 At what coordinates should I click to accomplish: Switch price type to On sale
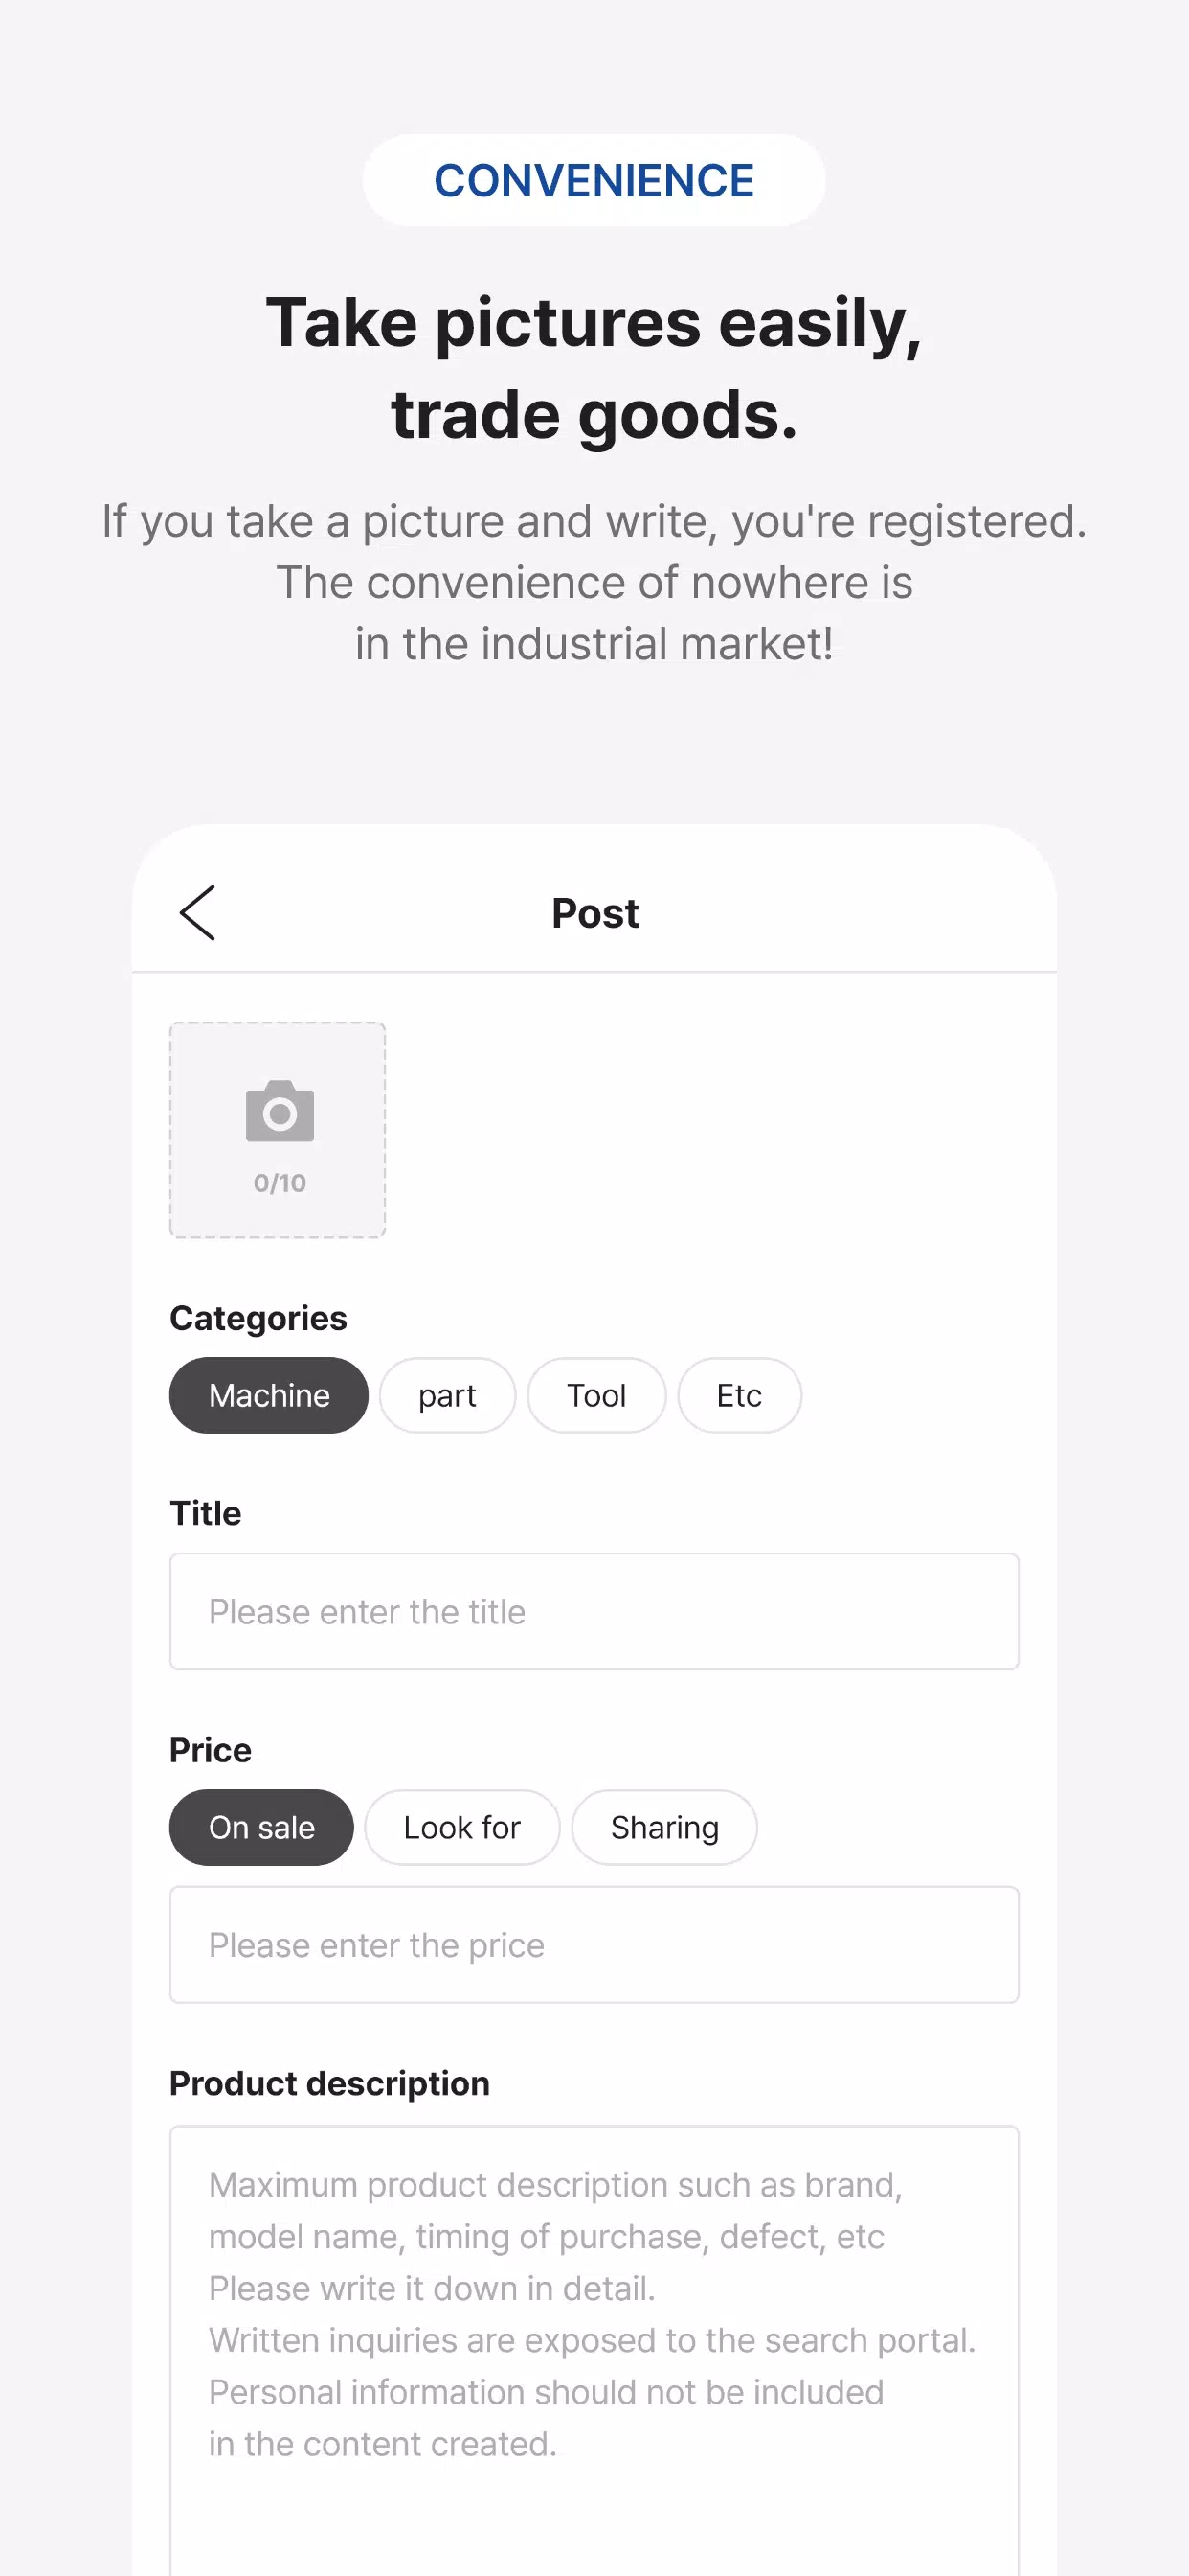click(261, 1827)
